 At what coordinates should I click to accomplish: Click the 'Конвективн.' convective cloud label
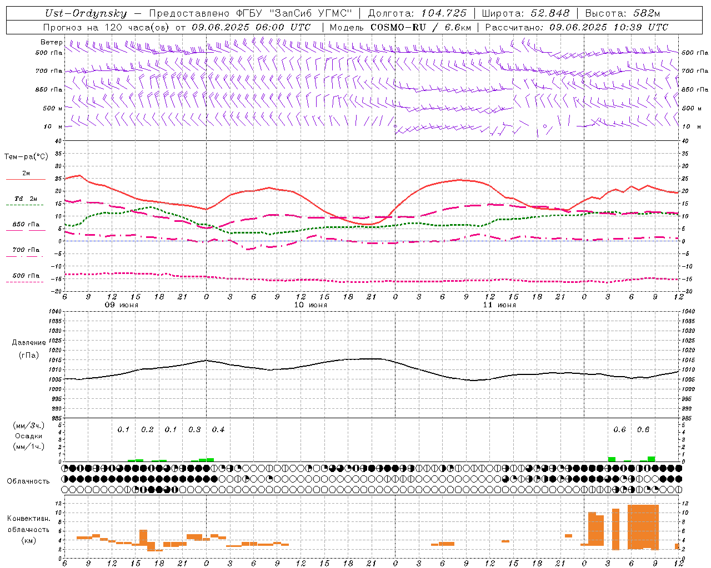click(28, 519)
